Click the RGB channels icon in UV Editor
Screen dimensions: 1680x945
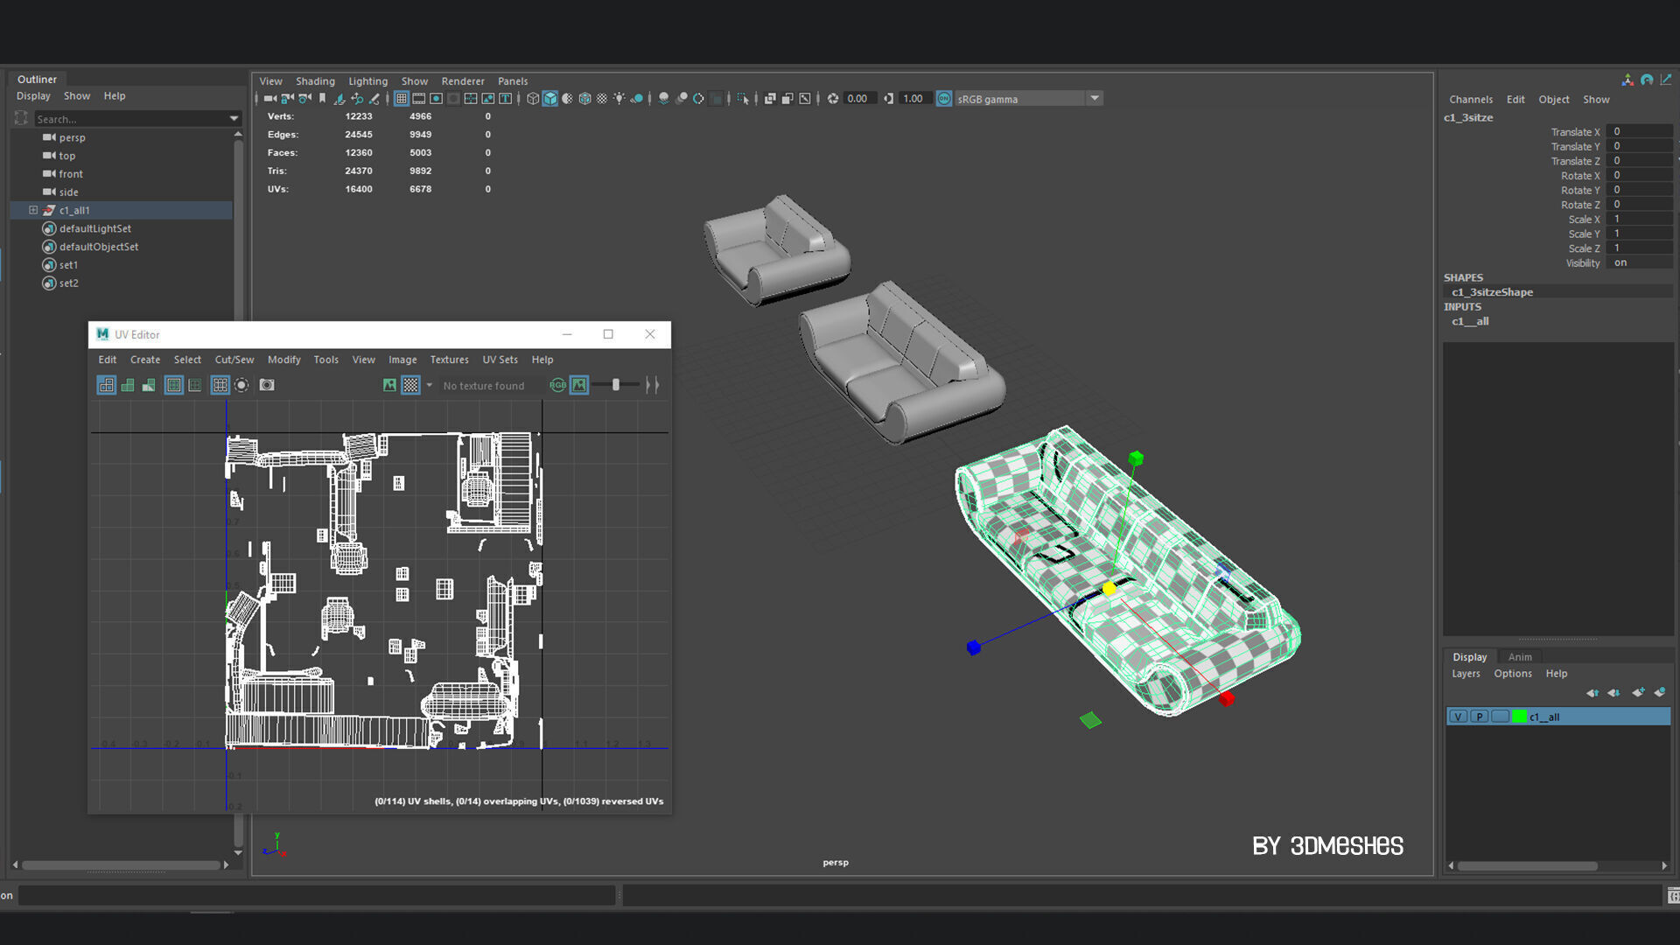[x=557, y=385]
